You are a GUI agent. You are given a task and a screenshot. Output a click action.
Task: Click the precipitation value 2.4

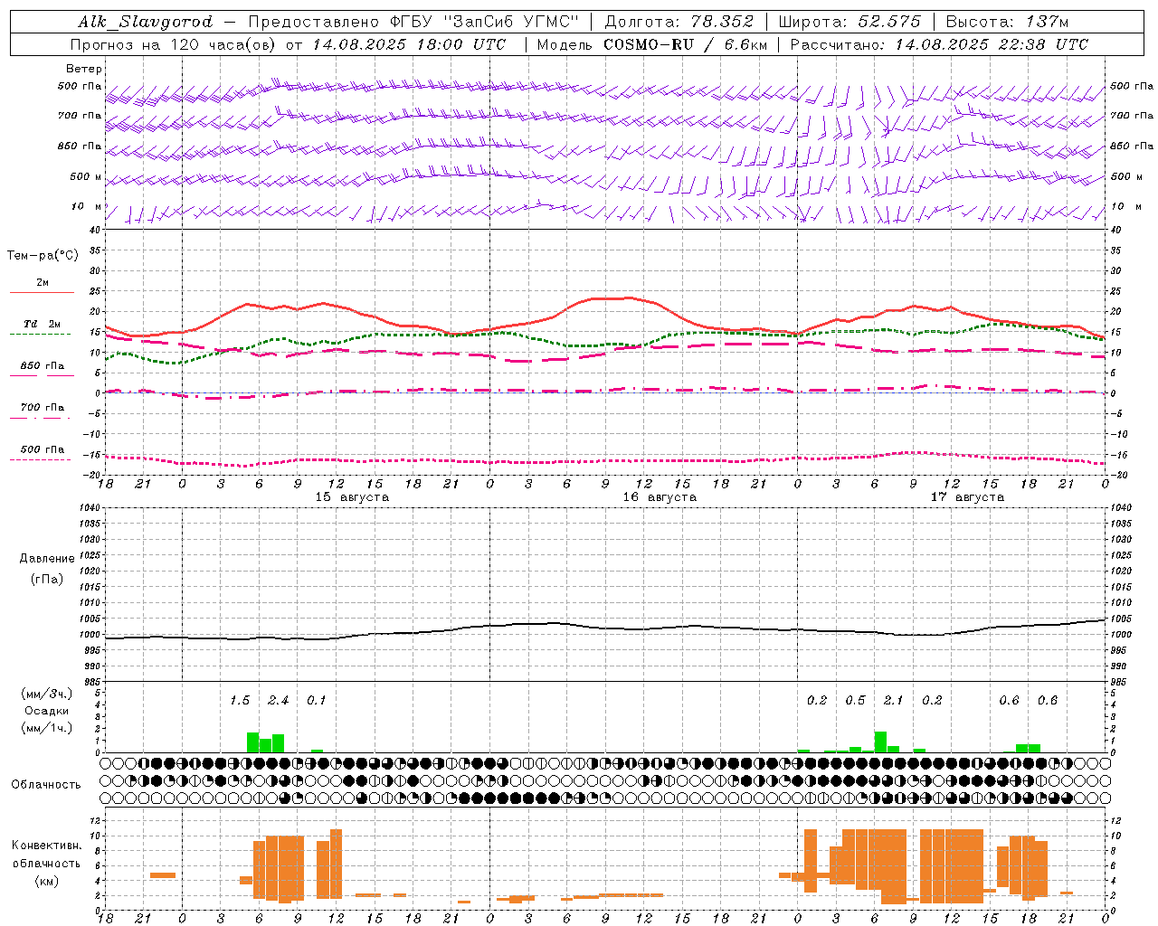click(279, 701)
